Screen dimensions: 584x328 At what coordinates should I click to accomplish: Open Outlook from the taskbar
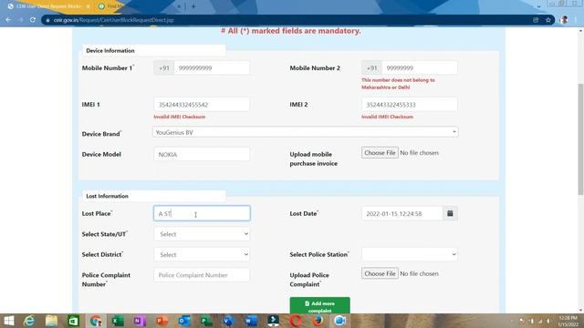point(184,321)
